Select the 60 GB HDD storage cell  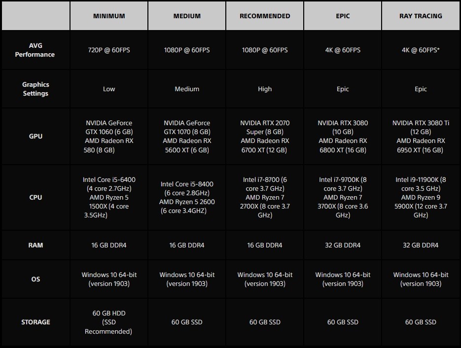coord(109,322)
